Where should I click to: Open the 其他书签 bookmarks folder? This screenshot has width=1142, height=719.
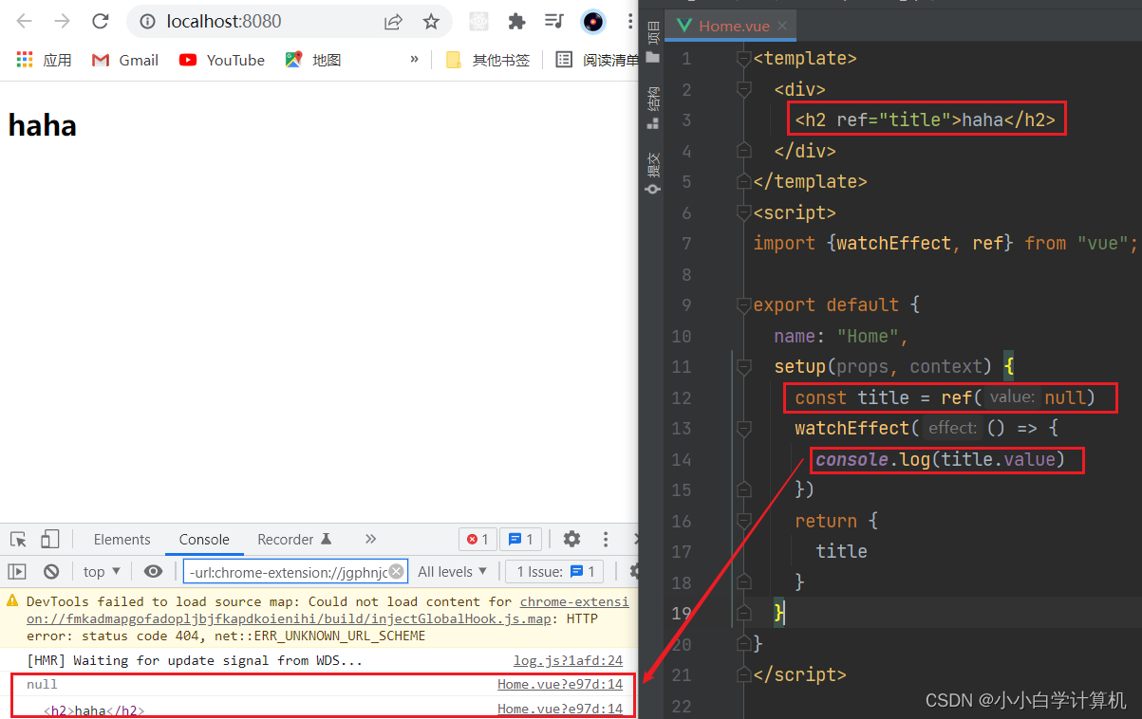coord(488,60)
